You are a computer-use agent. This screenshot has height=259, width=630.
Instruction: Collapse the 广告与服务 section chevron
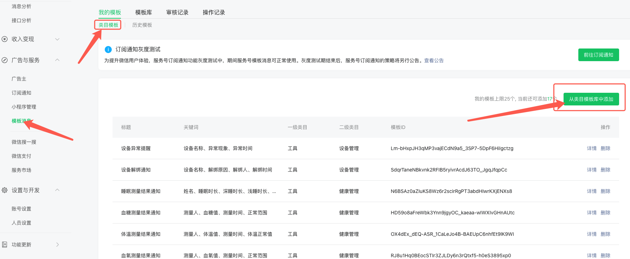pyautogui.click(x=57, y=60)
